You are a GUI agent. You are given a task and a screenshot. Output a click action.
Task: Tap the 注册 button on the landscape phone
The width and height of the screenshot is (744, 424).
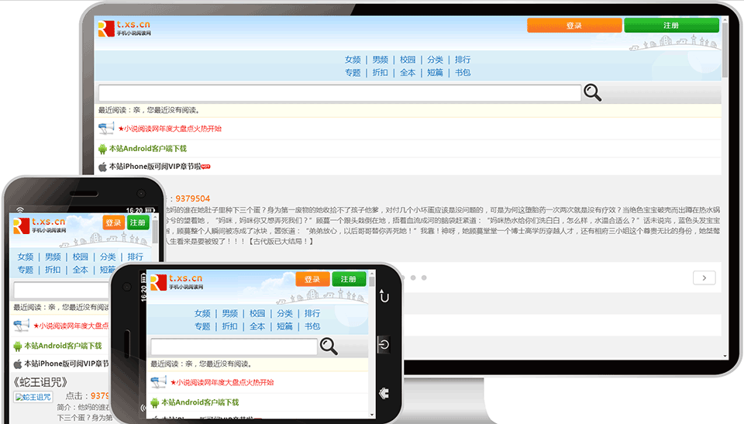(x=349, y=279)
